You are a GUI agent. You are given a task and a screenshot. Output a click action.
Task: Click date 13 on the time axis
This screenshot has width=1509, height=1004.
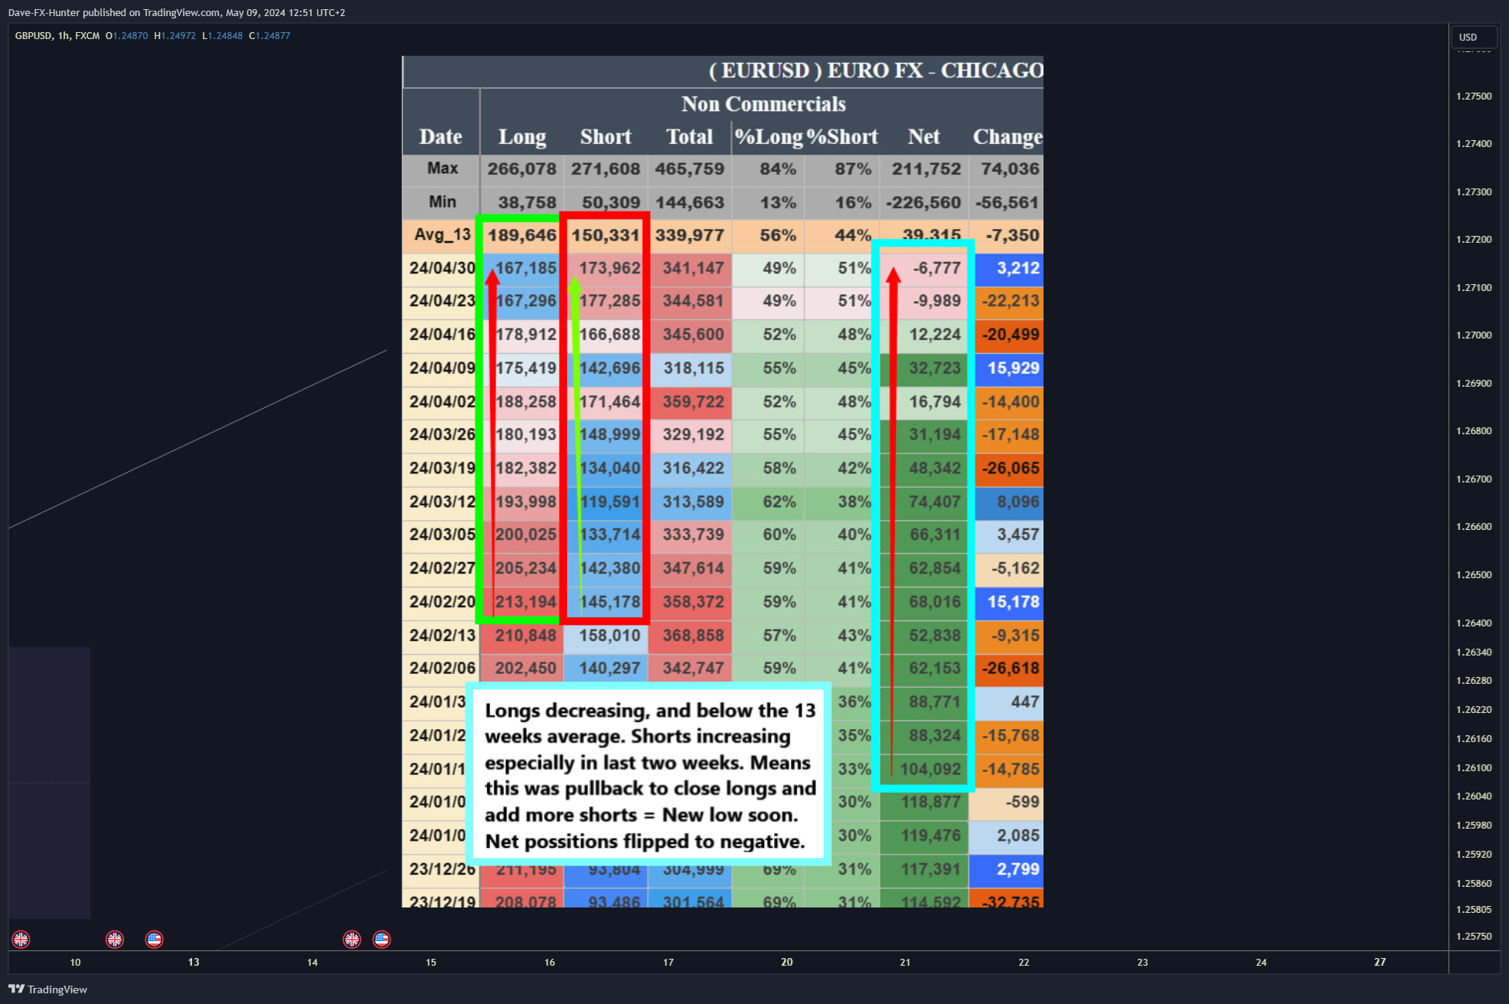194,962
